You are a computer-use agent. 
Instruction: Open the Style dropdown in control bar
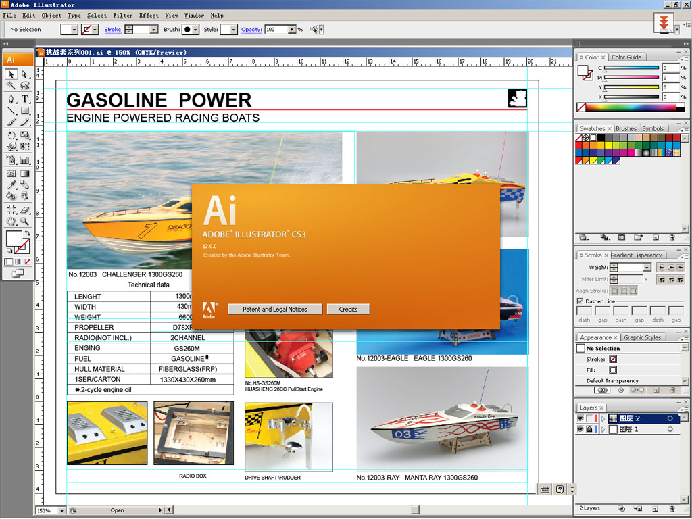coord(234,30)
